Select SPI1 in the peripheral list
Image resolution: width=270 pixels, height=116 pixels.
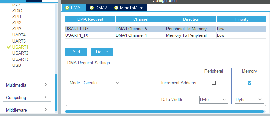point(17,17)
